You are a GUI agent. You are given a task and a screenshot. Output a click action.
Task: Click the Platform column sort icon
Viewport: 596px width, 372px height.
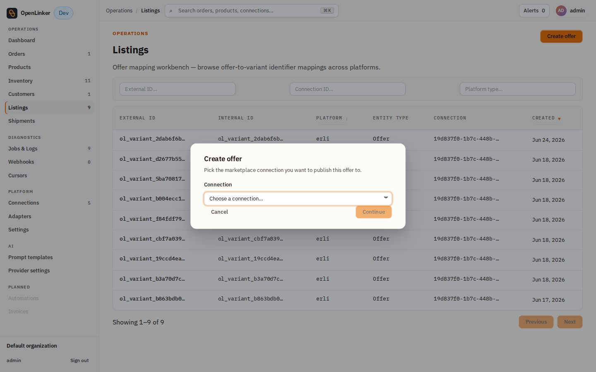[x=347, y=119]
